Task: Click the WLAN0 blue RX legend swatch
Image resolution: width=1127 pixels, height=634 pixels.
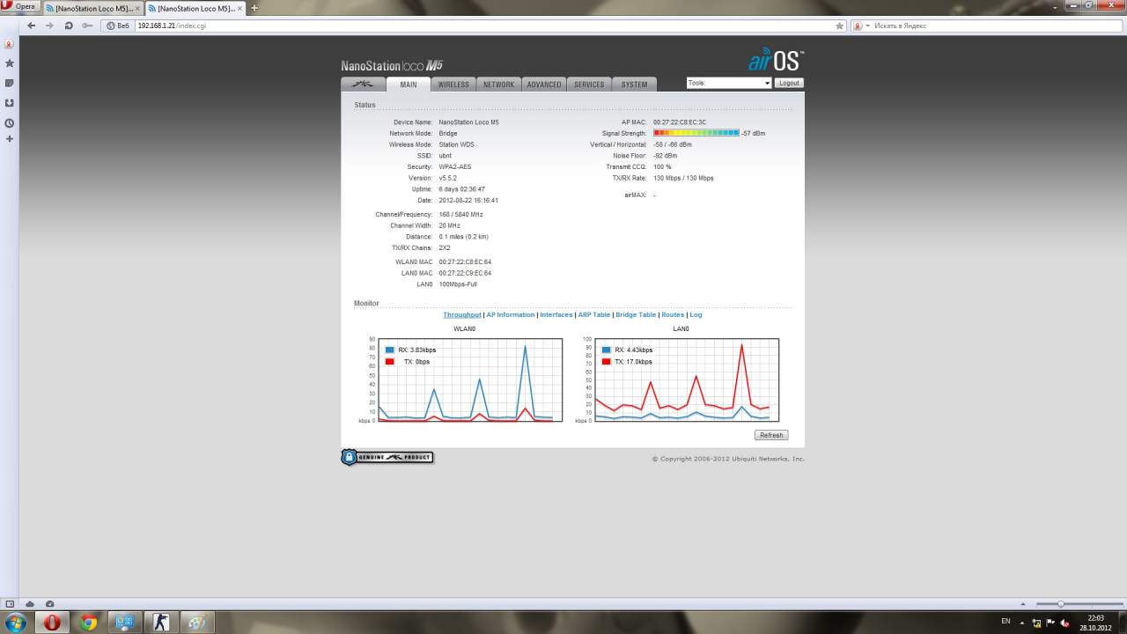Action: pyautogui.click(x=390, y=350)
